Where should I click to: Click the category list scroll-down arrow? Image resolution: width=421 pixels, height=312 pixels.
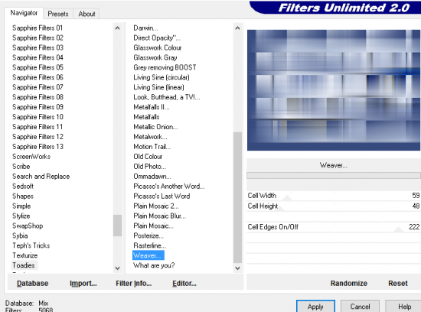pos(117,268)
